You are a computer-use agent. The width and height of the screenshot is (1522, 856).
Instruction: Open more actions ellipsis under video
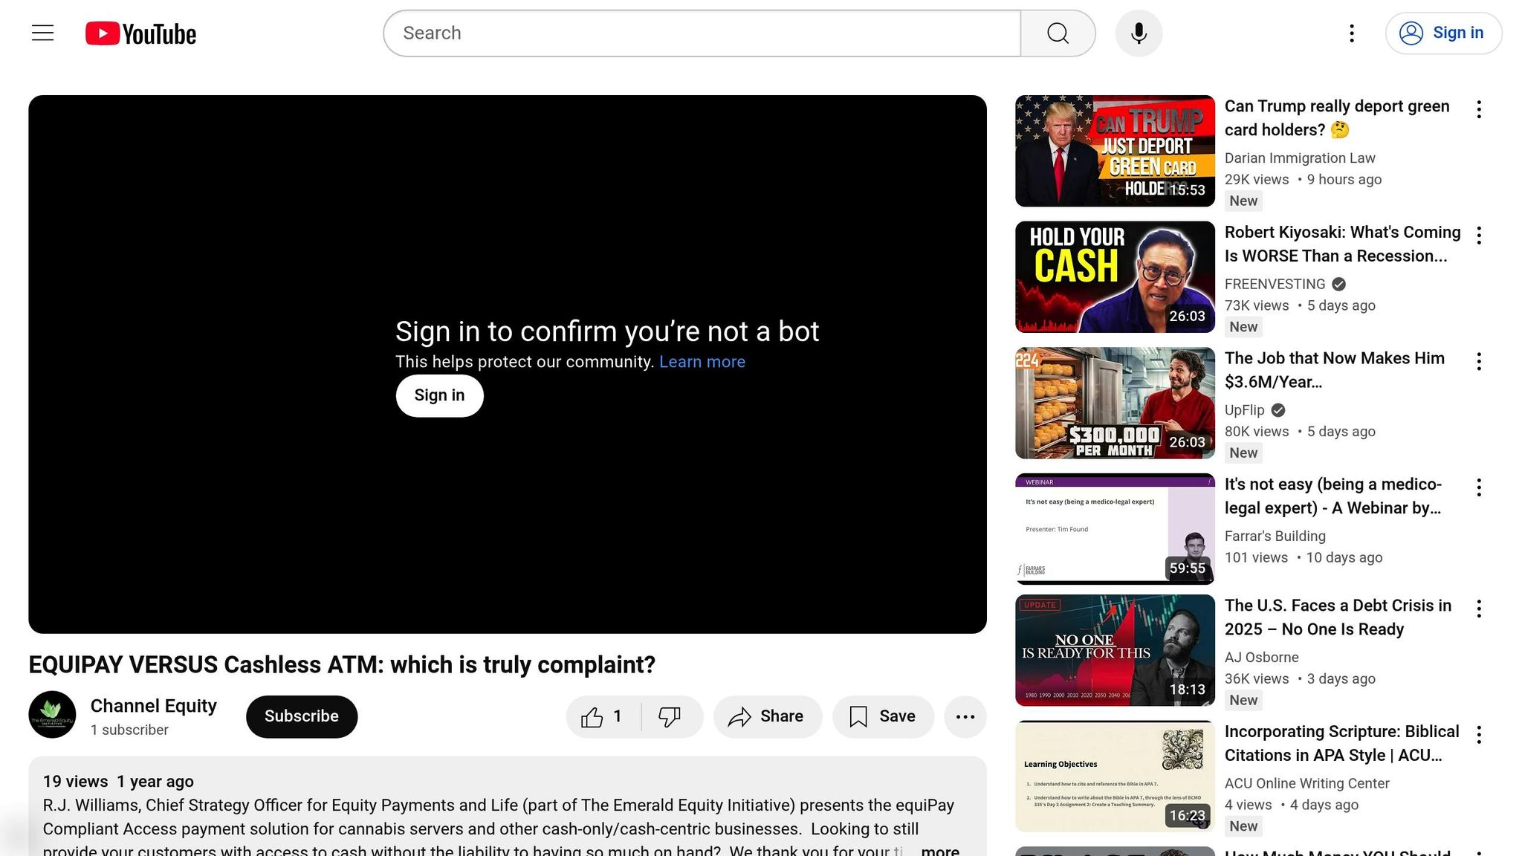click(965, 716)
